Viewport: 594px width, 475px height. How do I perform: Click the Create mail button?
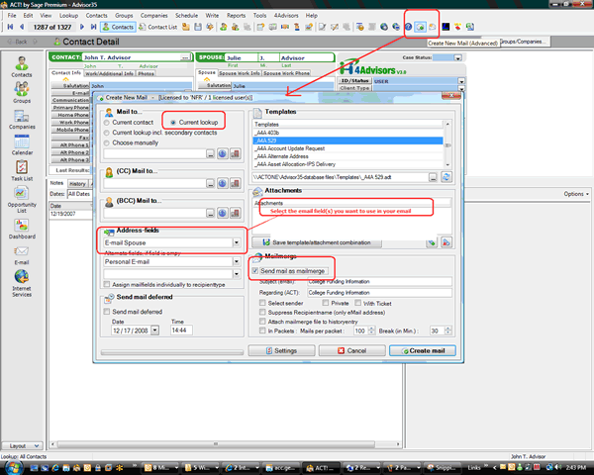423,349
